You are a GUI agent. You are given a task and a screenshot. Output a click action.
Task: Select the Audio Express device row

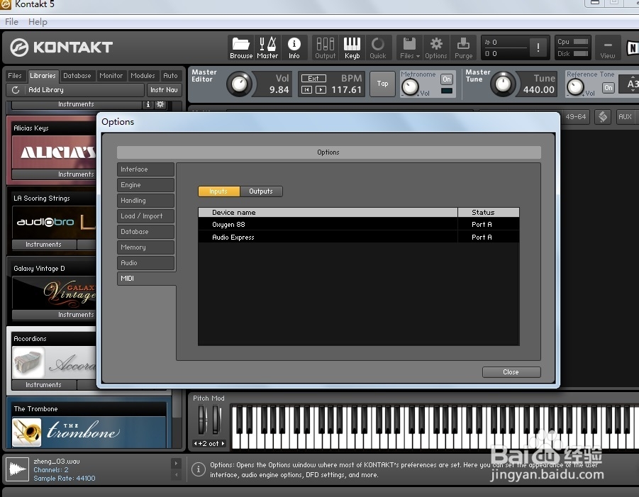(x=359, y=237)
